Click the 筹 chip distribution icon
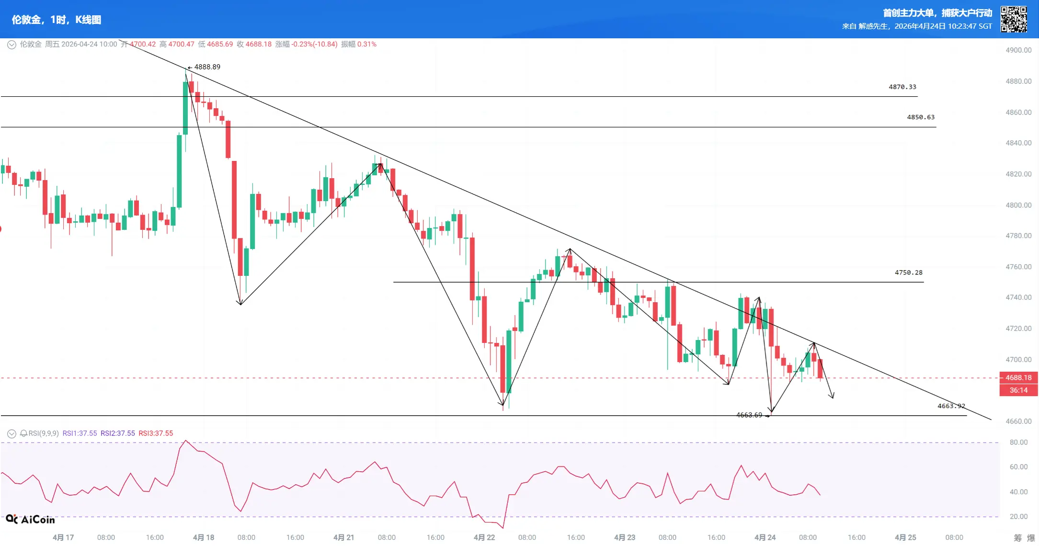 point(1017,538)
